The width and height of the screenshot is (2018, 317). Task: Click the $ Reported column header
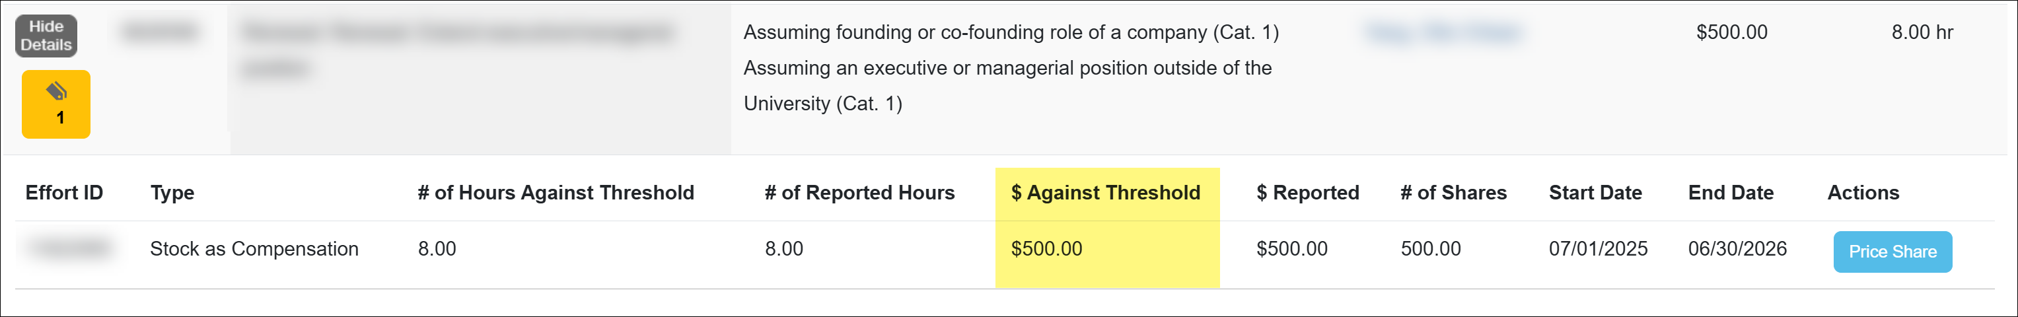(x=1307, y=193)
